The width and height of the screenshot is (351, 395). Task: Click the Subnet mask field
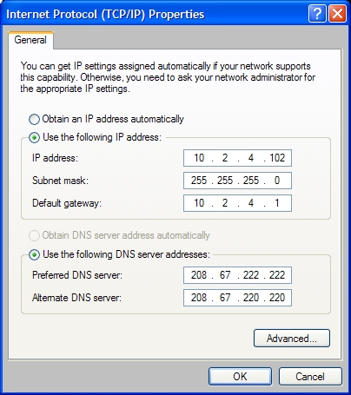[237, 181]
